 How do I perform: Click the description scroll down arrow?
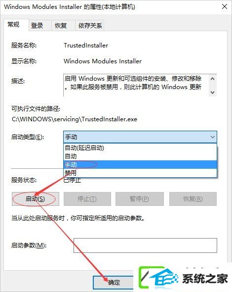pos(213,92)
